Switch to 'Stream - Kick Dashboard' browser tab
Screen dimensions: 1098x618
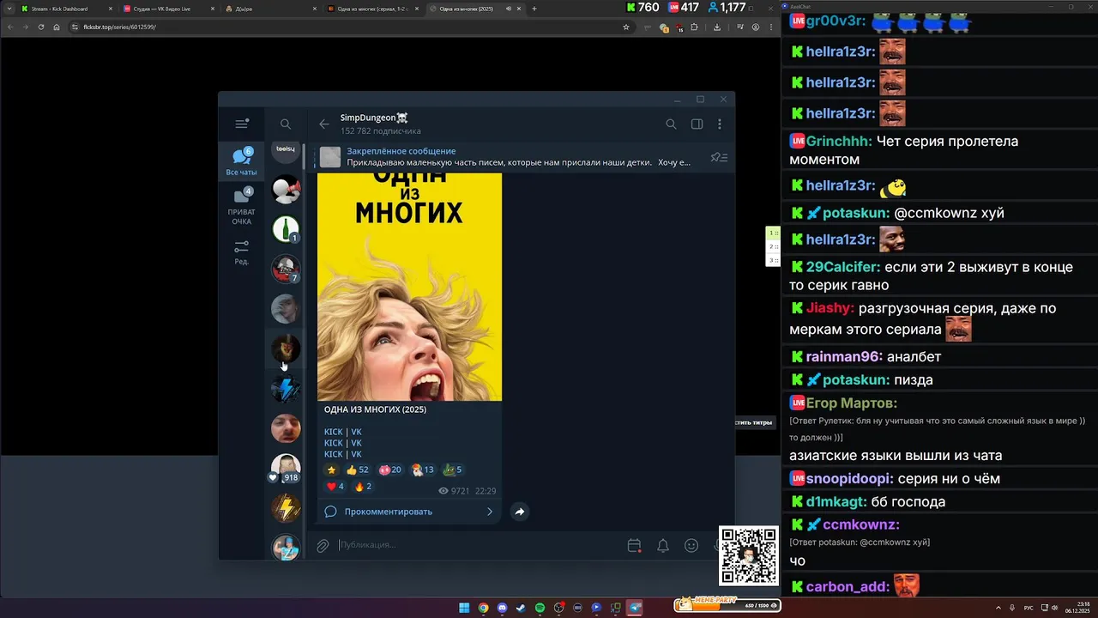64,9
